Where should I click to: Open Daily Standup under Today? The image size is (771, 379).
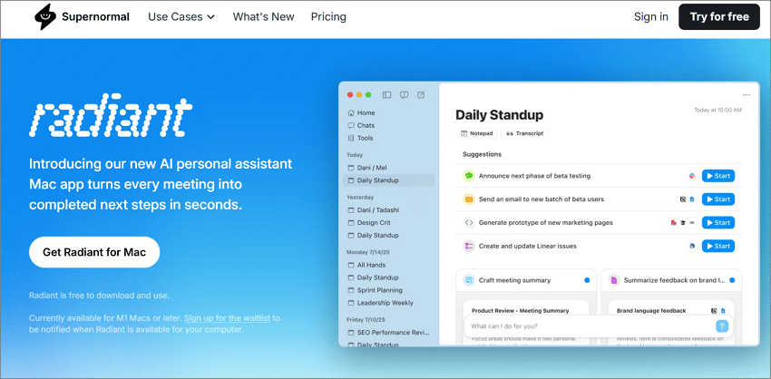pos(388,180)
